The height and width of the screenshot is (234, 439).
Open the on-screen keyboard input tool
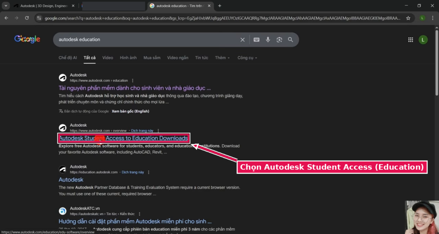click(256, 40)
